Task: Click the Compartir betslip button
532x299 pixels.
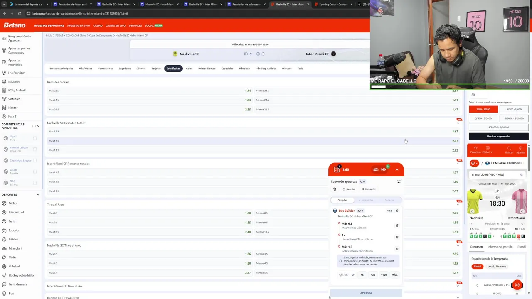Action: click(369, 189)
